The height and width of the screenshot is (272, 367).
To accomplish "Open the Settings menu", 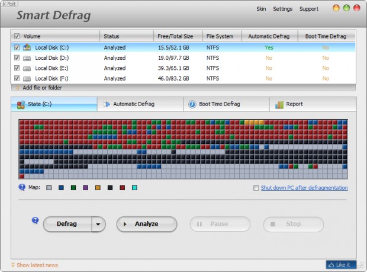I will tap(282, 9).
